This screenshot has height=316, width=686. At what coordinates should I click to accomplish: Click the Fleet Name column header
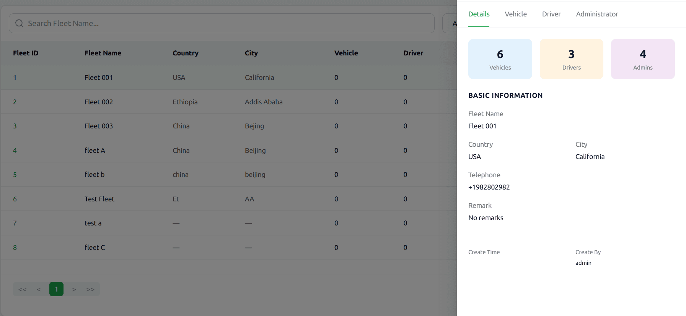pos(103,53)
